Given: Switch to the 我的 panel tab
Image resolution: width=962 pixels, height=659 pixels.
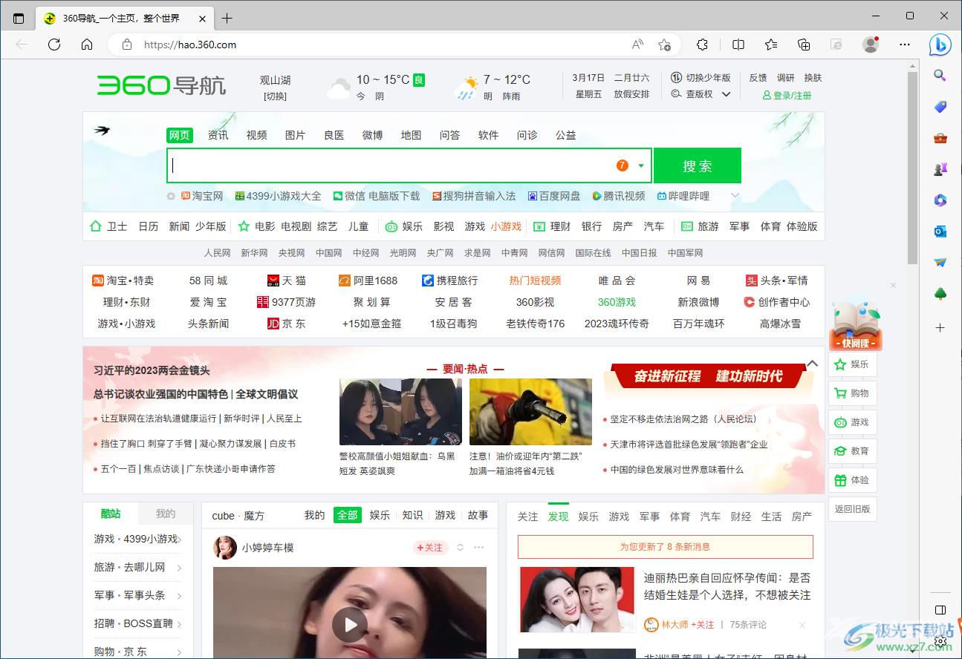Looking at the screenshot, I should (x=166, y=514).
